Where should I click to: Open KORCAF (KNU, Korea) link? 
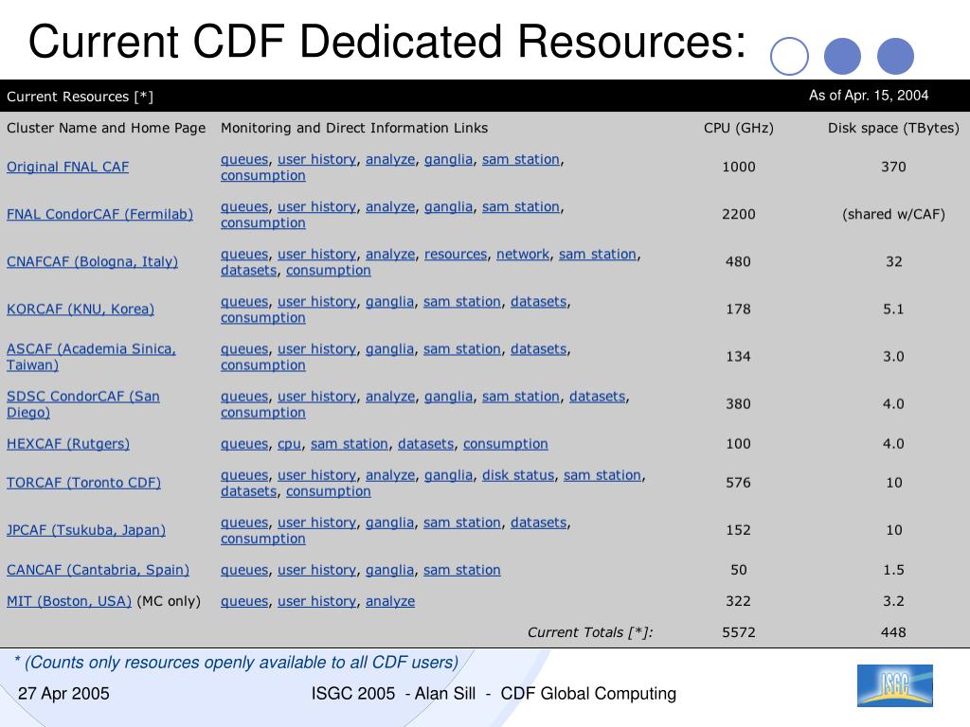pyautogui.click(x=81, y=310)
